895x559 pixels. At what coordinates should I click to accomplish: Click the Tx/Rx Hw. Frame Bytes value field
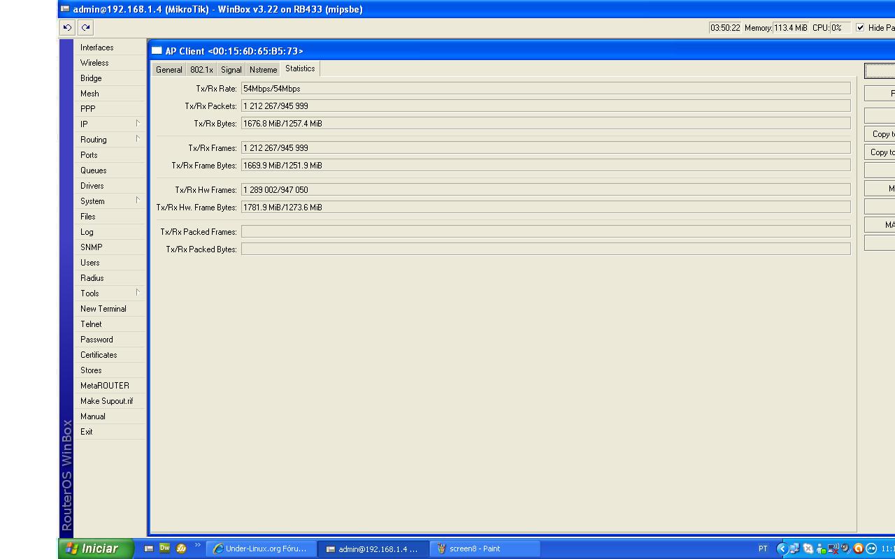click(545, 207)
